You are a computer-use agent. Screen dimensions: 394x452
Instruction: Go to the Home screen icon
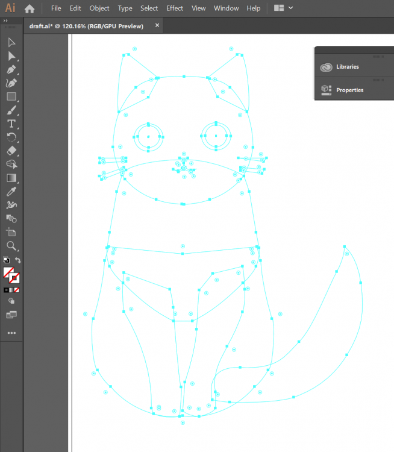(29, 8)
